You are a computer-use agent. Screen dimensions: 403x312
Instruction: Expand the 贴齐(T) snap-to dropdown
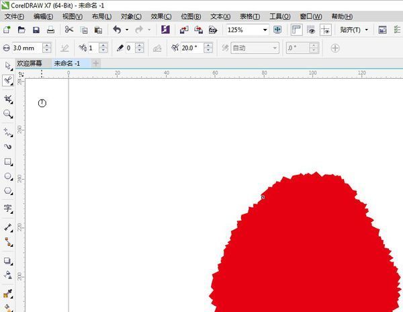click(367, 30)
